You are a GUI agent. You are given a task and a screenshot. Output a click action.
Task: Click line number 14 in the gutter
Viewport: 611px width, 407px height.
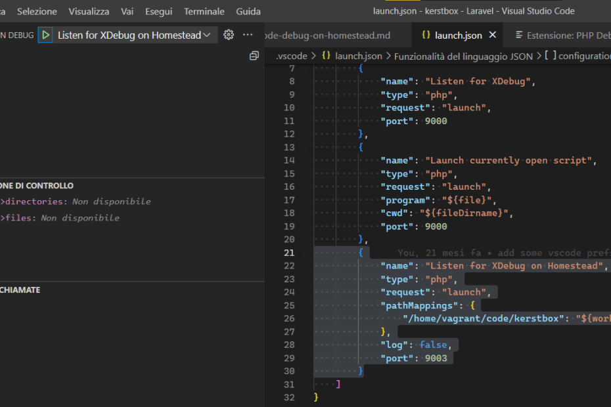click(289, 160)
